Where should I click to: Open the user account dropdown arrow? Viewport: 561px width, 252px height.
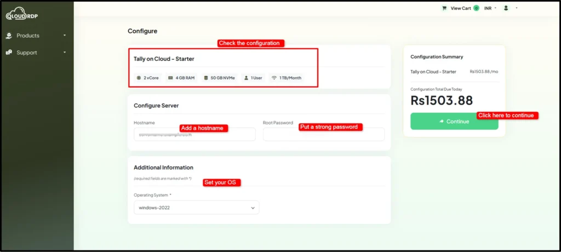tap(517, 8)
